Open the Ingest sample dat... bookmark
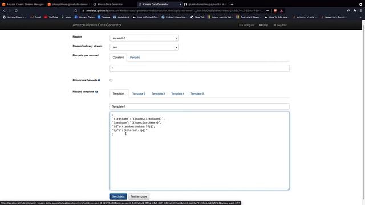 tap(220, 17)
